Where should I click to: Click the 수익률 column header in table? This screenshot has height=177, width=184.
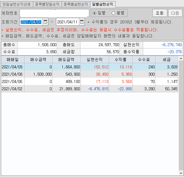point(121,59)
